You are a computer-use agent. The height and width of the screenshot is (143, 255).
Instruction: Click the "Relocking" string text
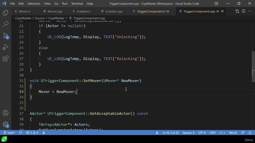pyautogui.click(x=127, y=59)
